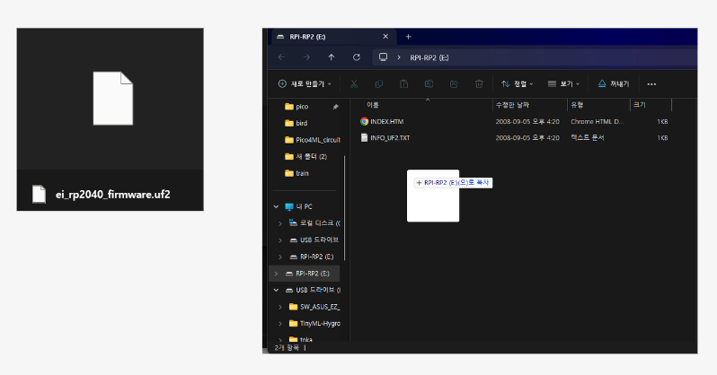Expand RPI-RP2 (E:) under 내 PC
Viewport: 717px width, 375px height.
[280, 257]
